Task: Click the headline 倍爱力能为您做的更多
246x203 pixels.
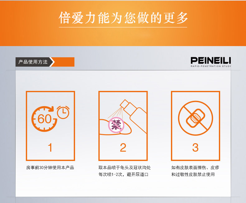Action: (123, 18)
